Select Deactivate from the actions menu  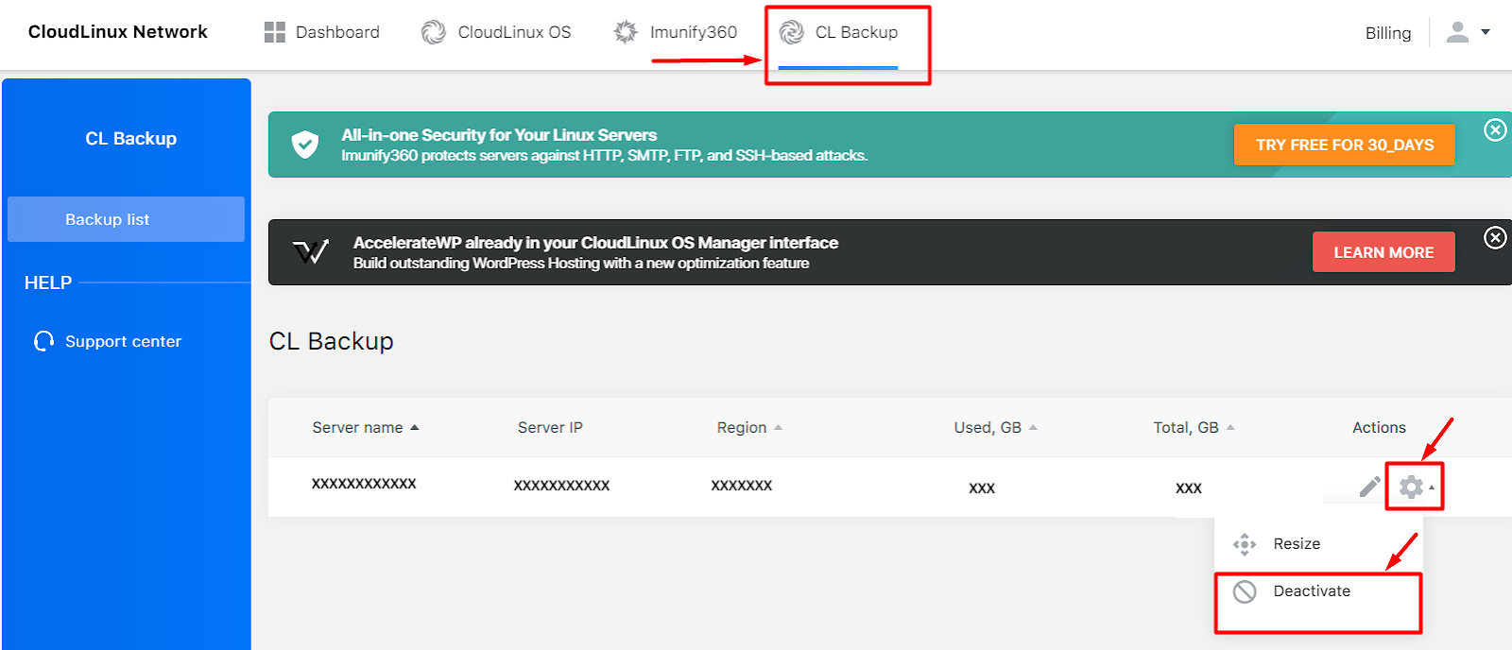1312,591
